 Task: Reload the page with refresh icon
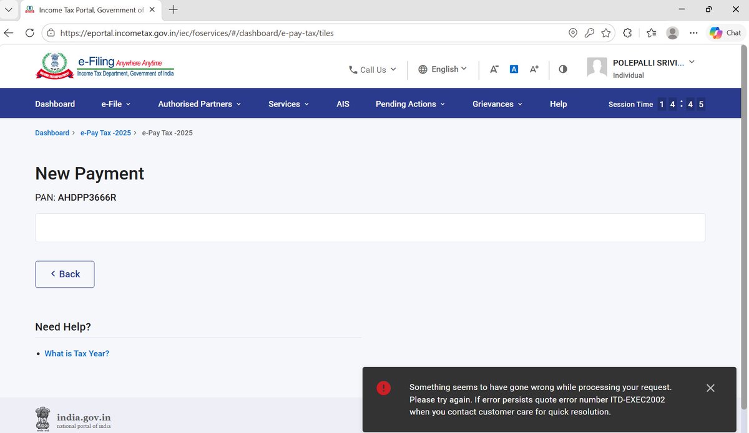pos(29,33)
